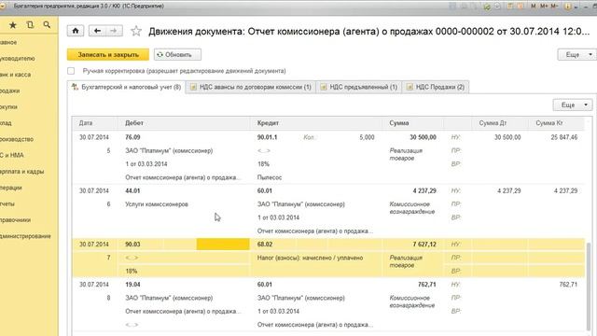Open Банк и касса section in sidebar
Viewport: 597px width, 336px height.
click(x=16, y=75)
